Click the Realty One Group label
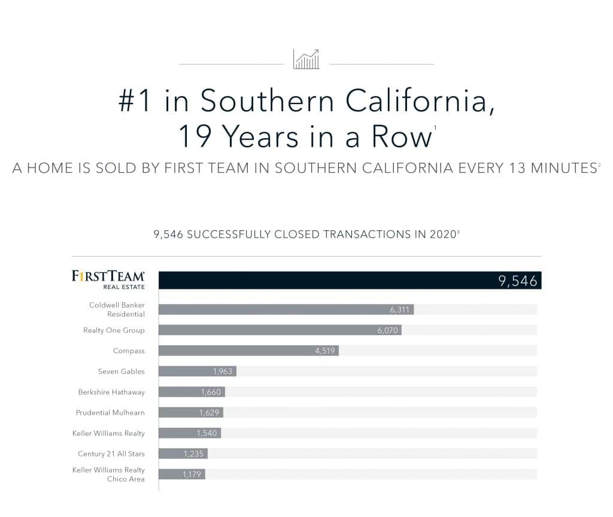Viewport: 613px width, 517px height. click(x=114, y=330)
